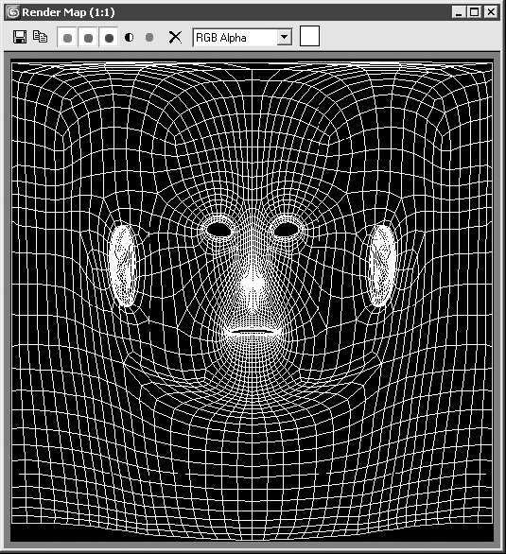
Task: Clone the virtual frame buffer window
Action: click(40, 36)
